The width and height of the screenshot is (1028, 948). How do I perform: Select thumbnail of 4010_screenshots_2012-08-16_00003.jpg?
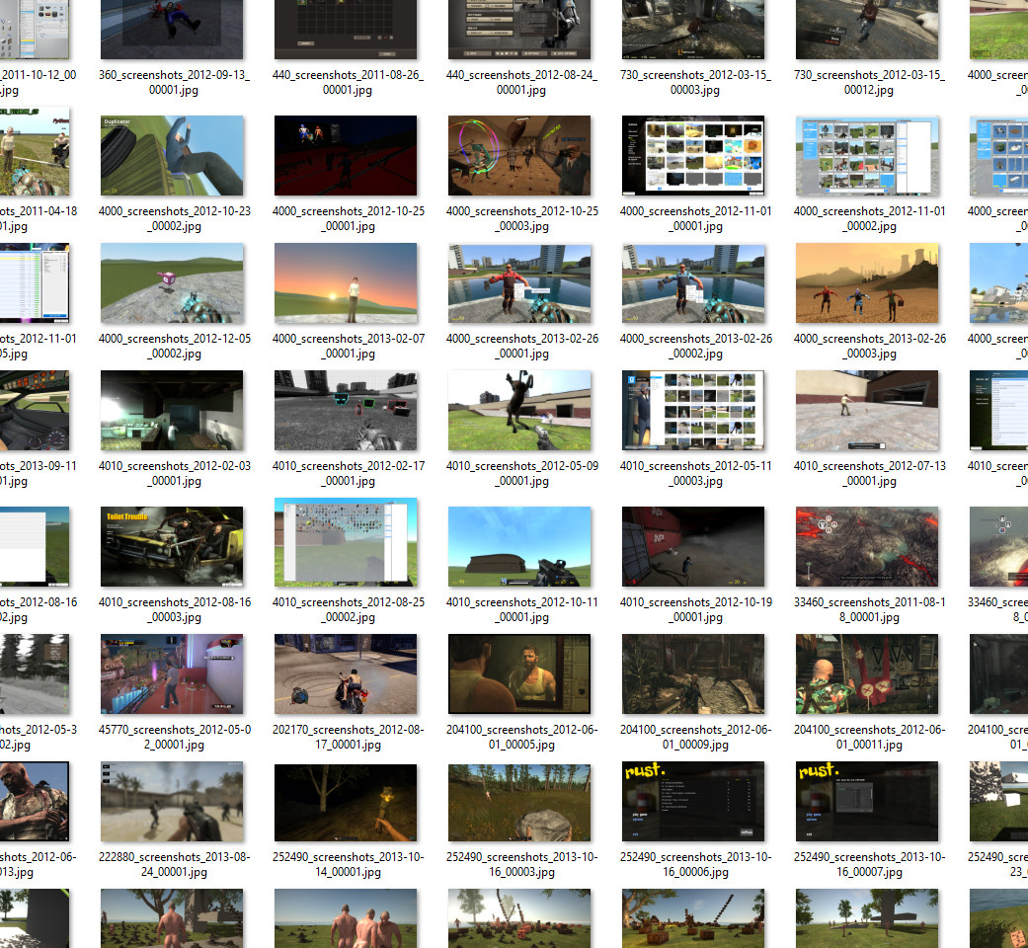click(x=172, y=546)
